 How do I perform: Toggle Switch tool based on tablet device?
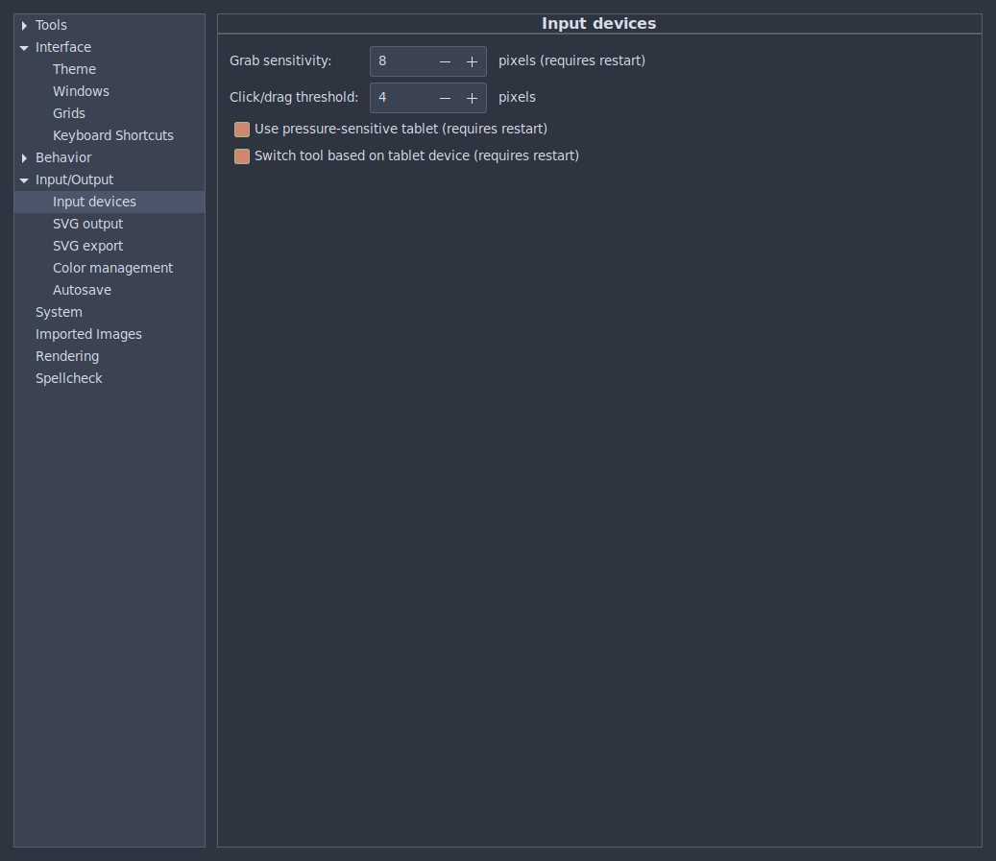pyautogui.click(x=242, y=156)
